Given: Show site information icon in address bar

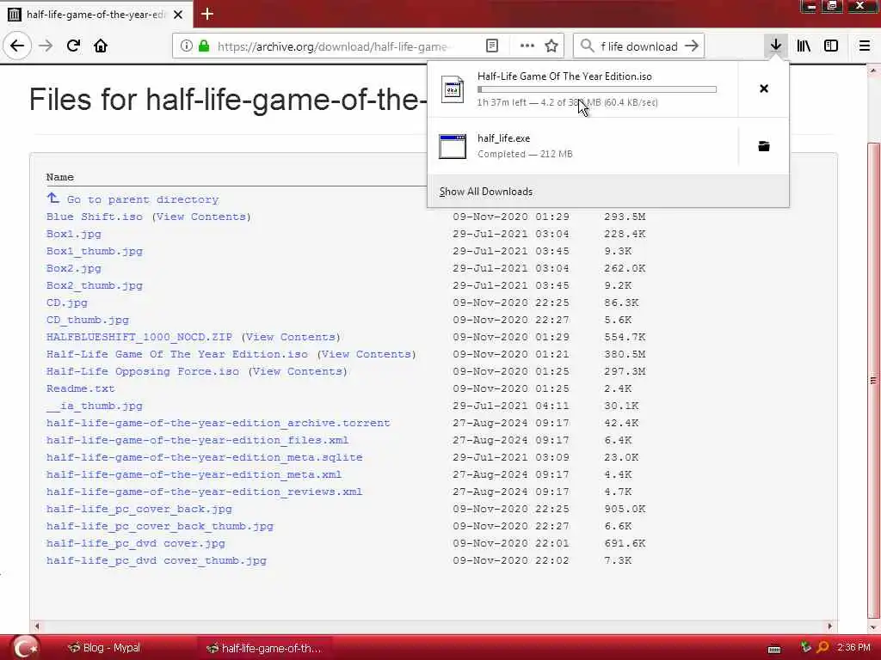Looking at the screenshot, I should (x=187, y=46).
